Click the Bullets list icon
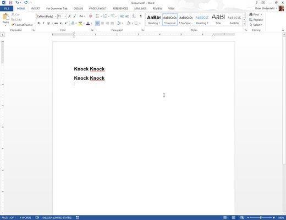Screen dimensions: 286x220 [97, 16]
